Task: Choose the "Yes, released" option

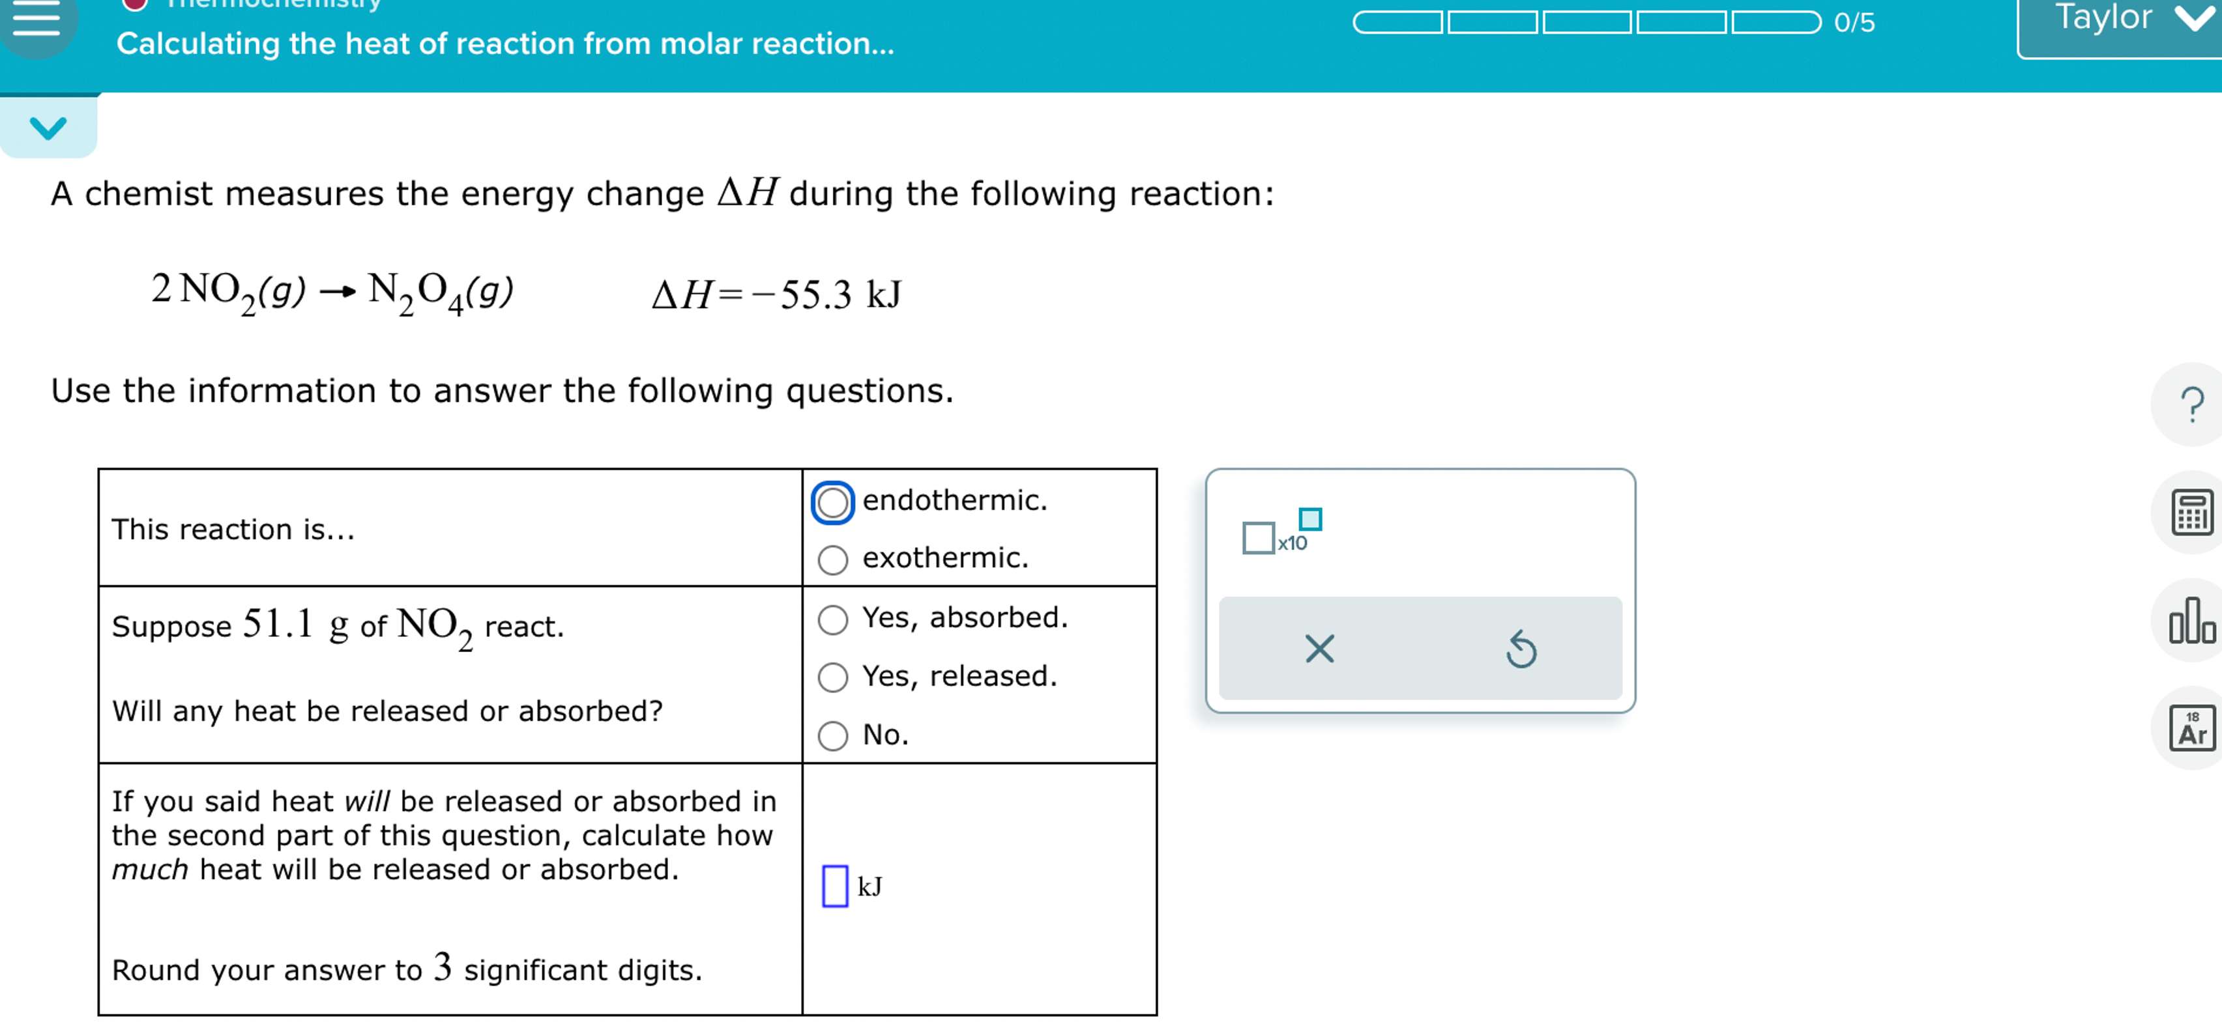Action: pos(833,677)
